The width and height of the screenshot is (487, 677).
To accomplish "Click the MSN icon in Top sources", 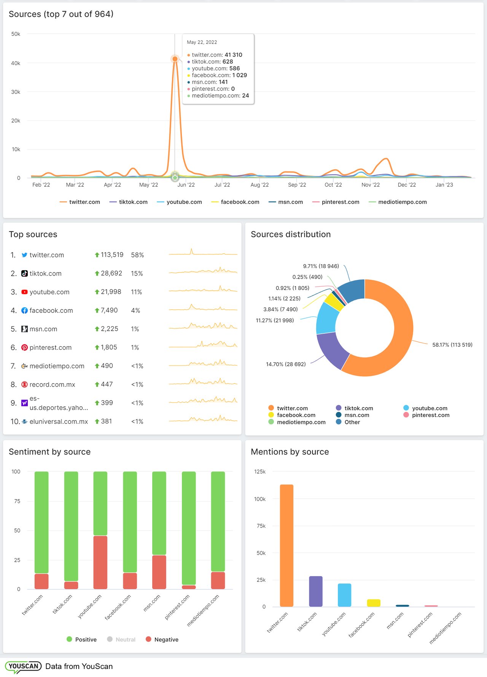I will point(24,329).
